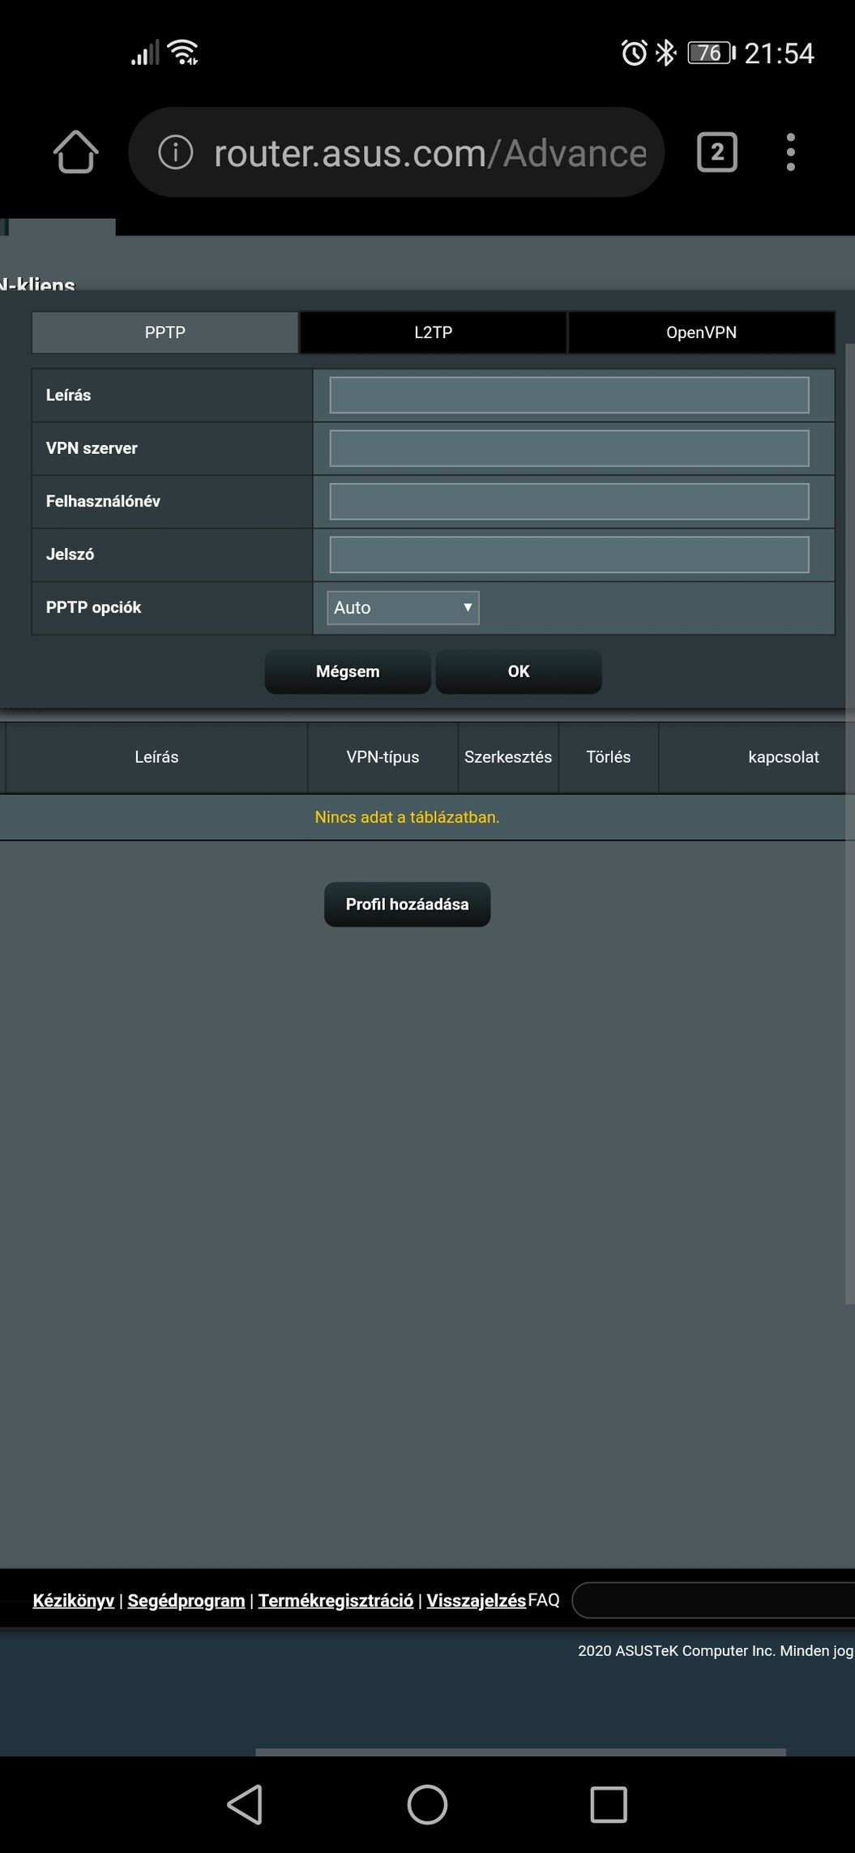This screenshot has width=855, height=1853.
Task: Tap the battery 76 indicator
Action: click(x=711, y=53)
